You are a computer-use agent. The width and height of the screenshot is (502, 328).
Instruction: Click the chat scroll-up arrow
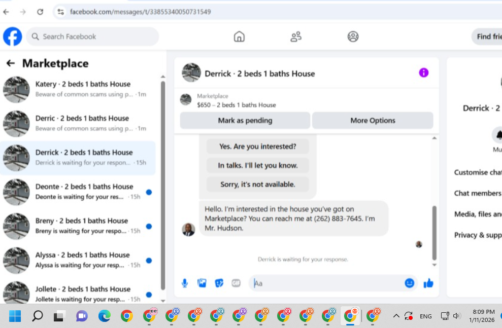click(x=434, y=138)
